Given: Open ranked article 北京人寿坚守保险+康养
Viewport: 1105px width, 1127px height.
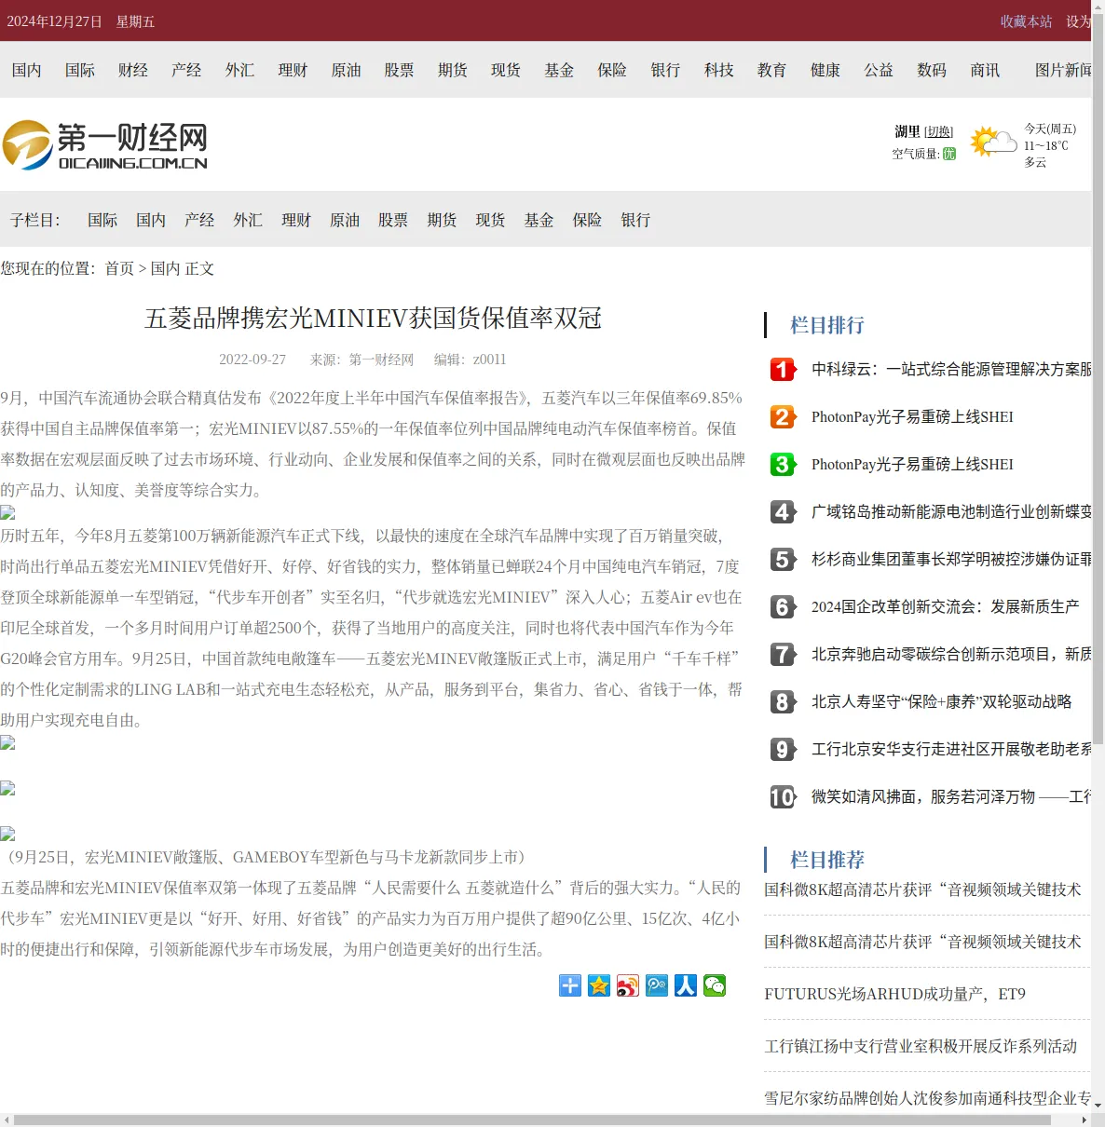Looking at the screenshot, I should click(x=941, y=702).
